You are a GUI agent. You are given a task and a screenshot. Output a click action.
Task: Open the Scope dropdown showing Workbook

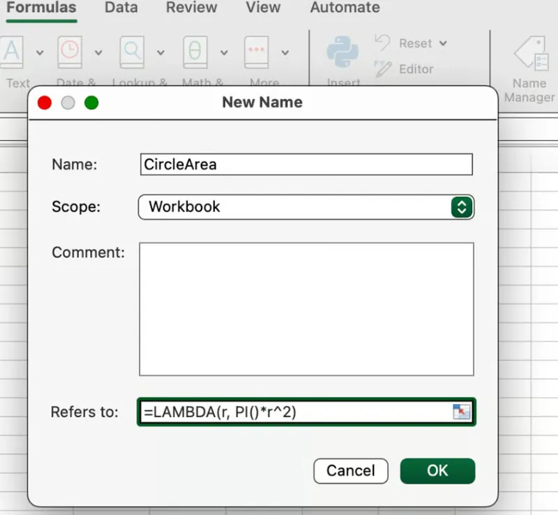[x=306, y=207]
